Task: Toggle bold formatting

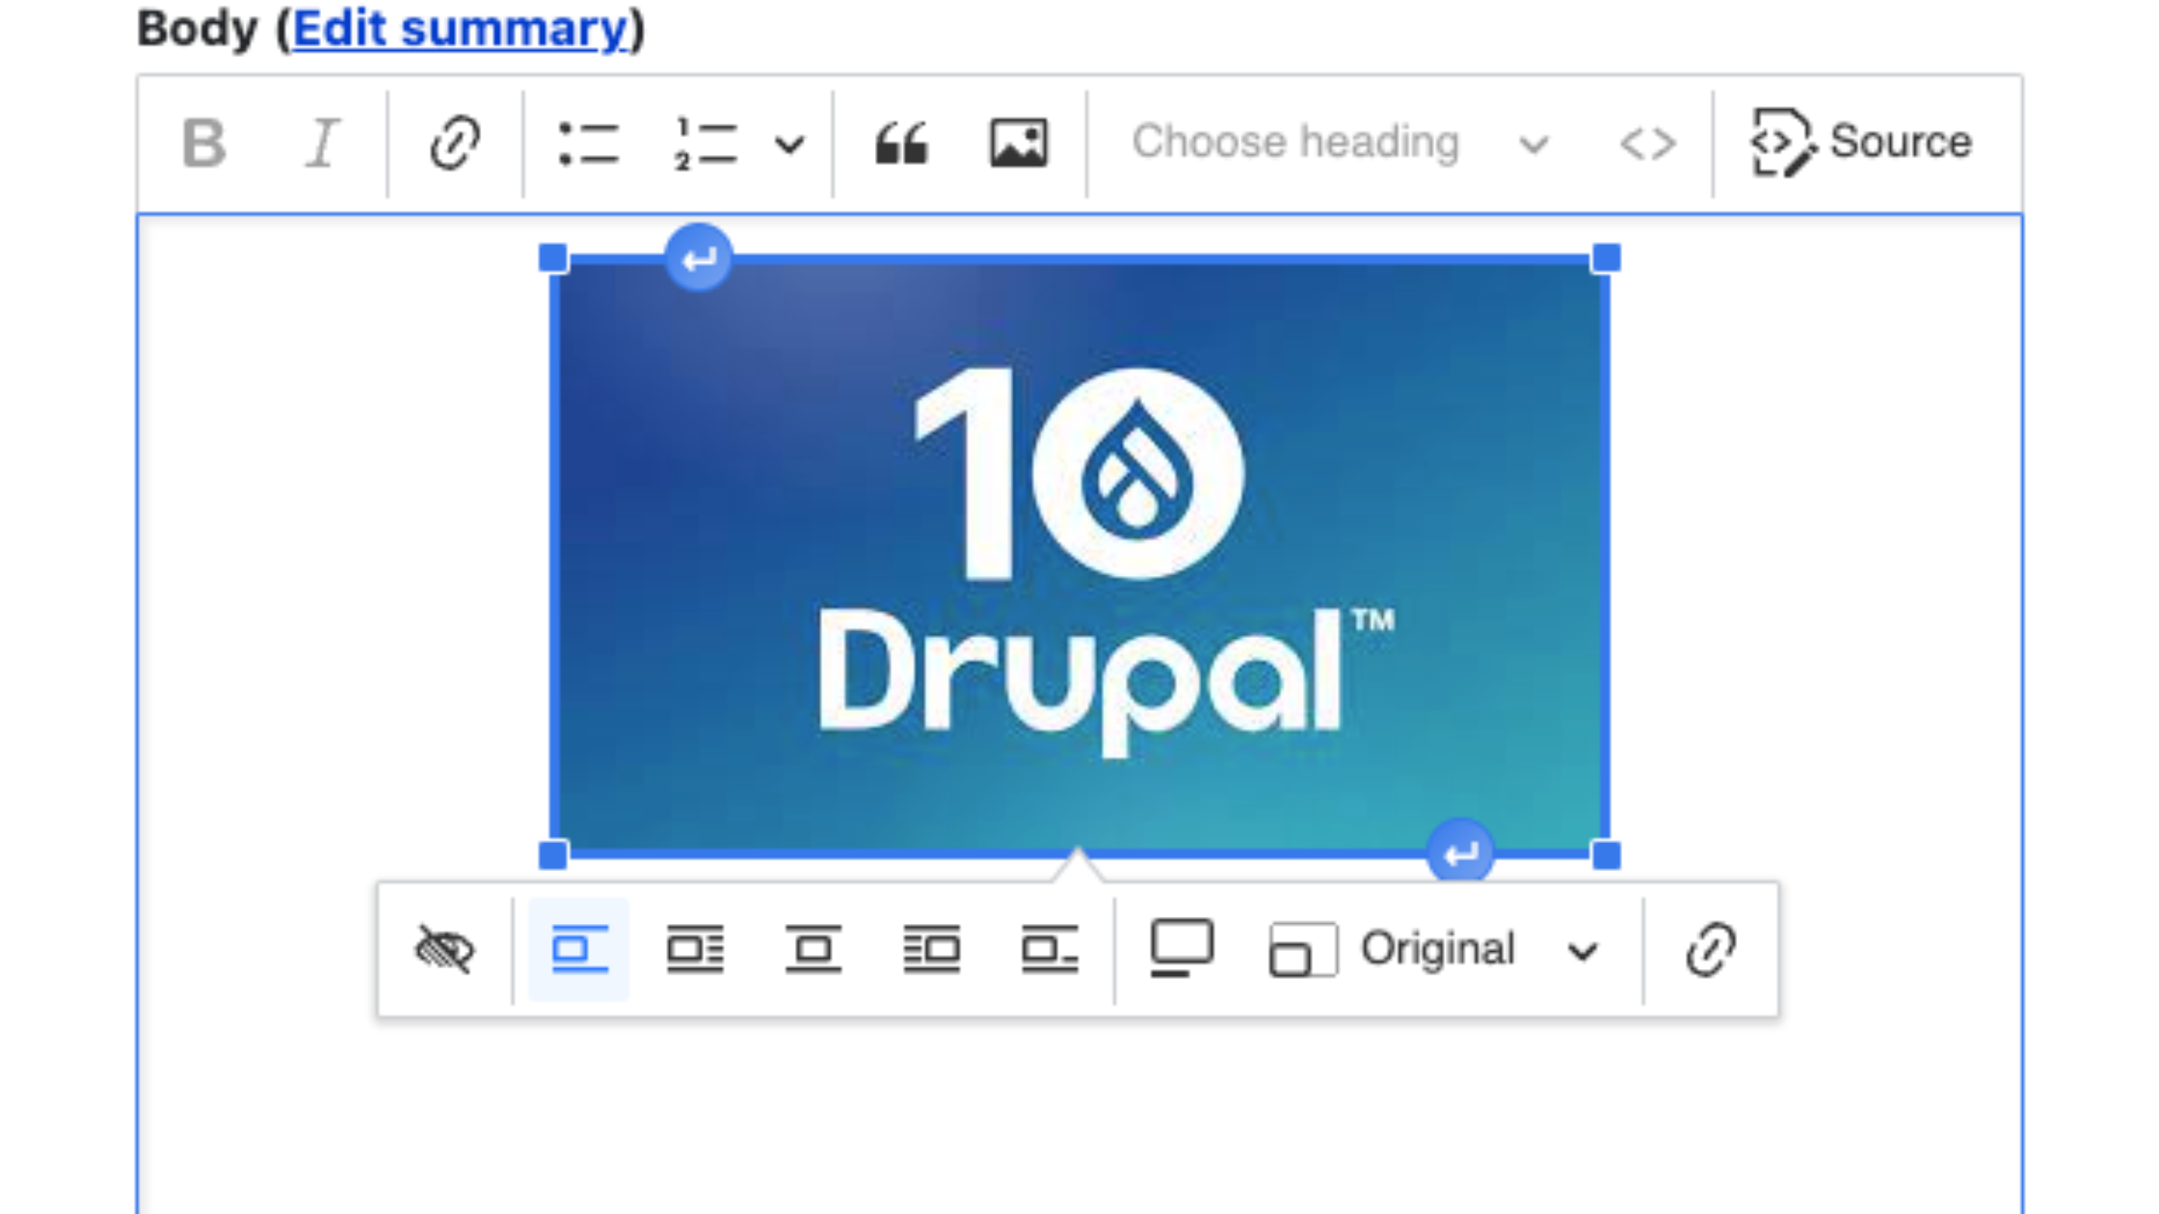Action: [x=204, y=144]
